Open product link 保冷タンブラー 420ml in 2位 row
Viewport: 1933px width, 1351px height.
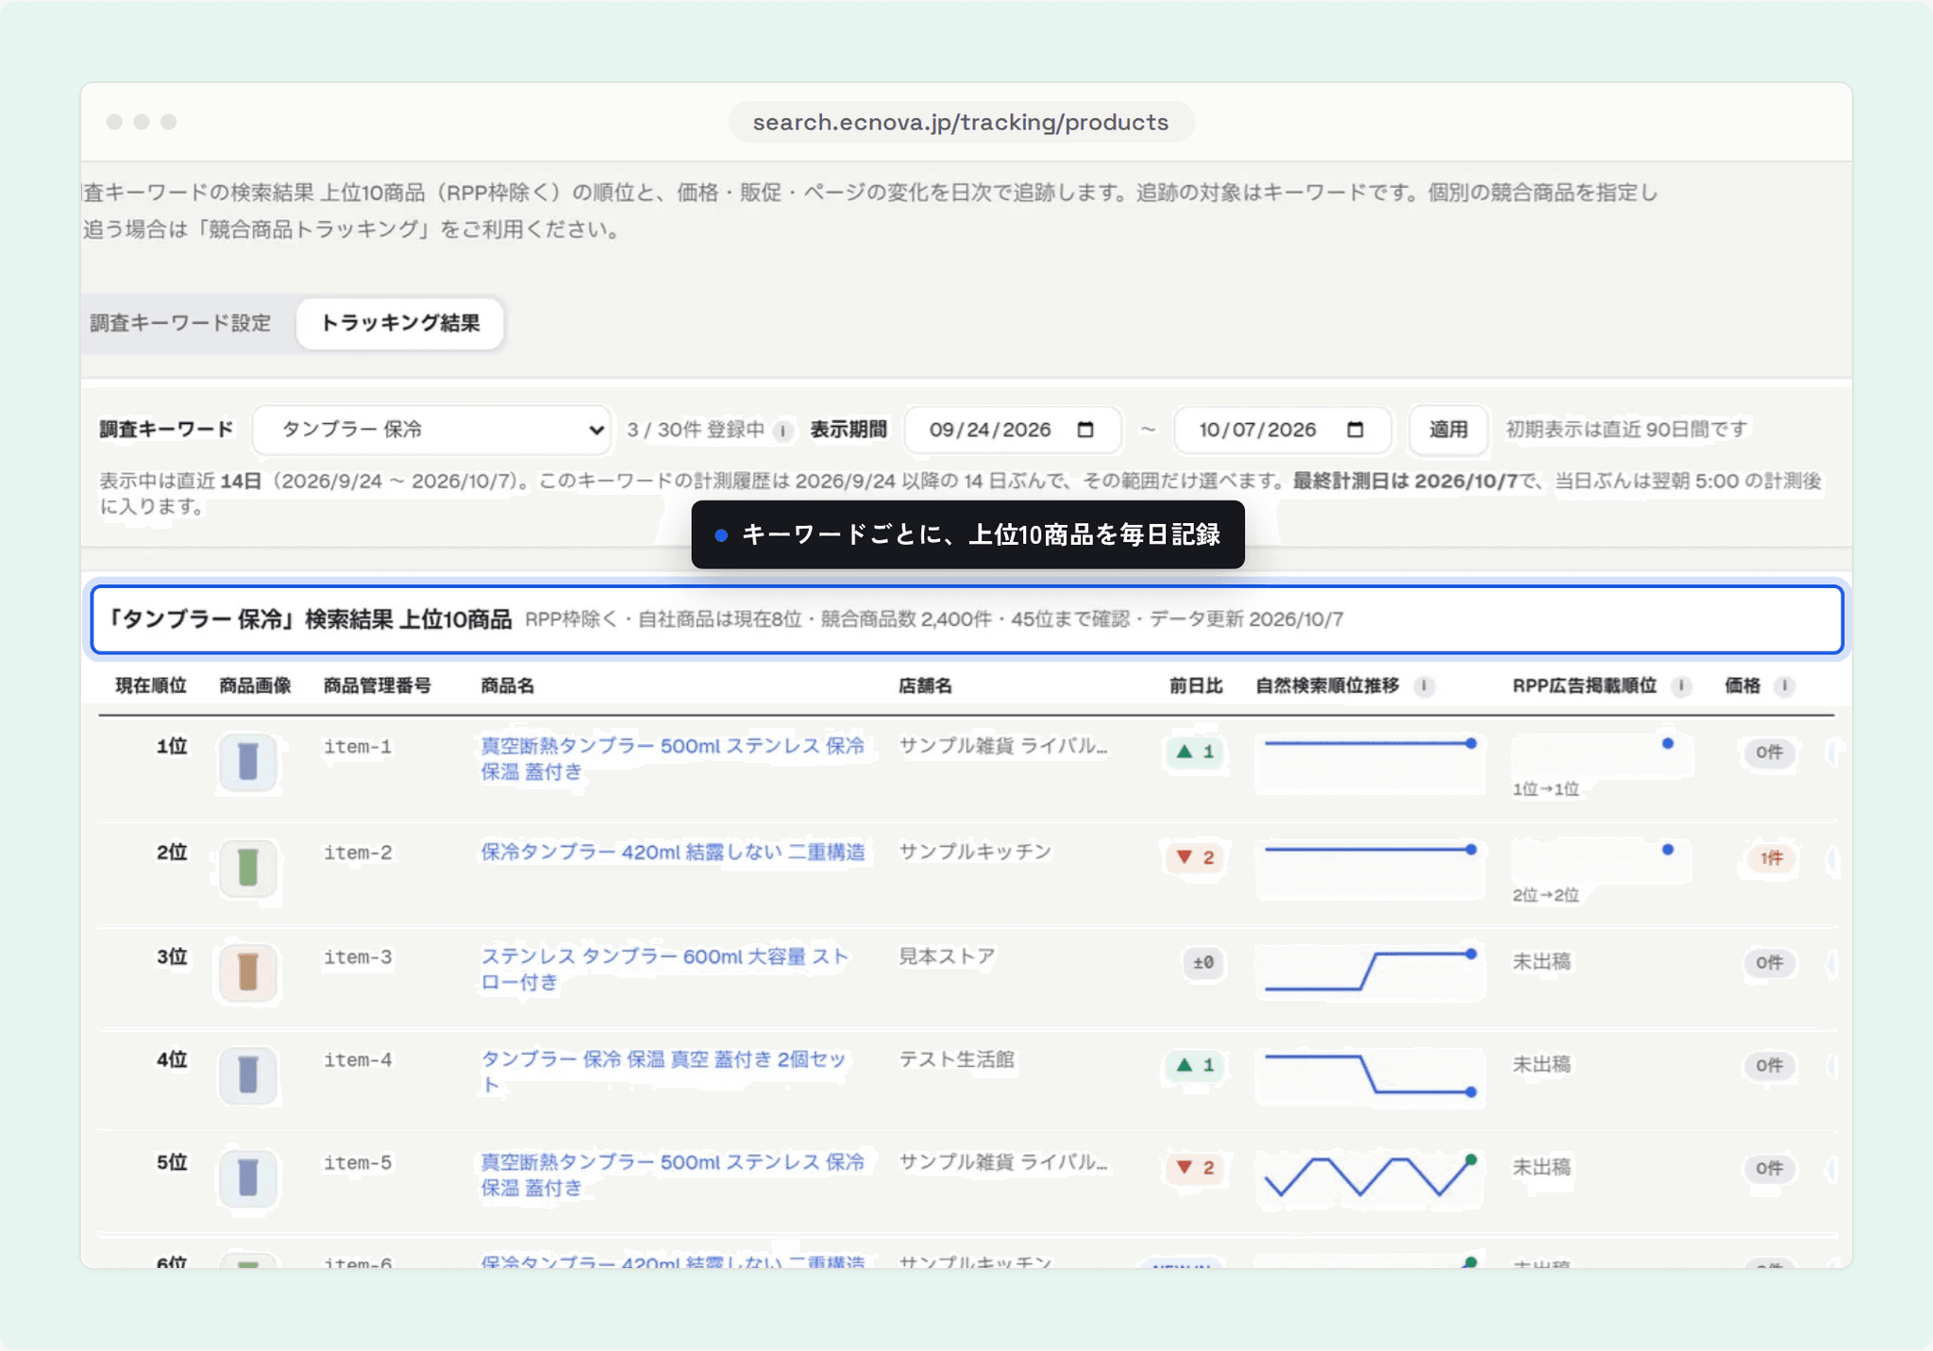click(x=673, y=853)
